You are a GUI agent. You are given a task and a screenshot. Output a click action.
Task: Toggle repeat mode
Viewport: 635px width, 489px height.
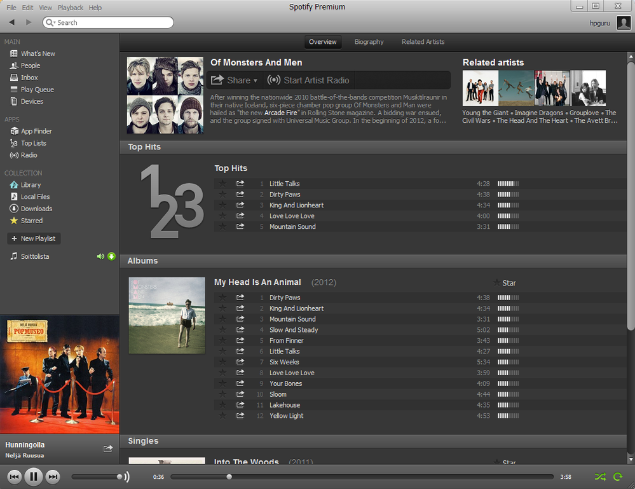click(x=618, y=477)
